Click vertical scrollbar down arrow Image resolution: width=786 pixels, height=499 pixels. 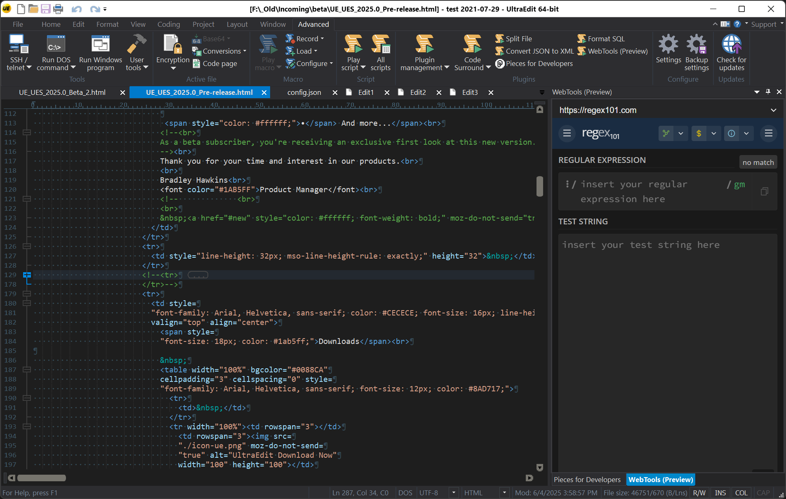(x=539, y=468)
